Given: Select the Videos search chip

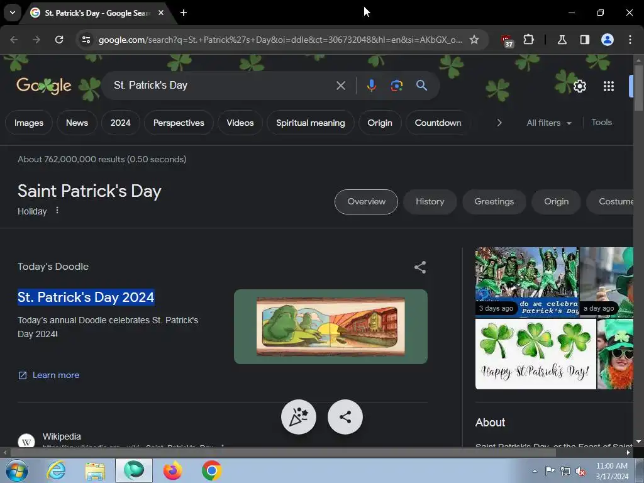Looking at the screenshot, I should [x=240, y=123].
